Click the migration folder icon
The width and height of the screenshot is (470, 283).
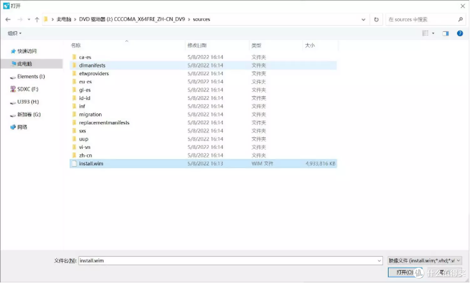[74, 115]
